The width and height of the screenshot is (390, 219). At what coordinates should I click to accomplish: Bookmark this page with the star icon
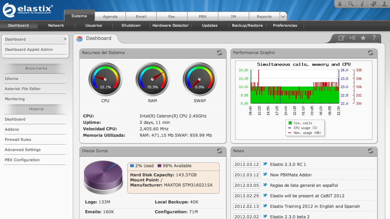363,38
